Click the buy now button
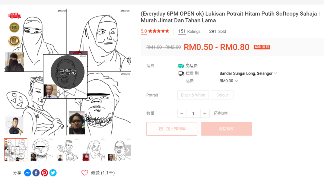Viewport: 324px width, 180px height. click(226, 129)
